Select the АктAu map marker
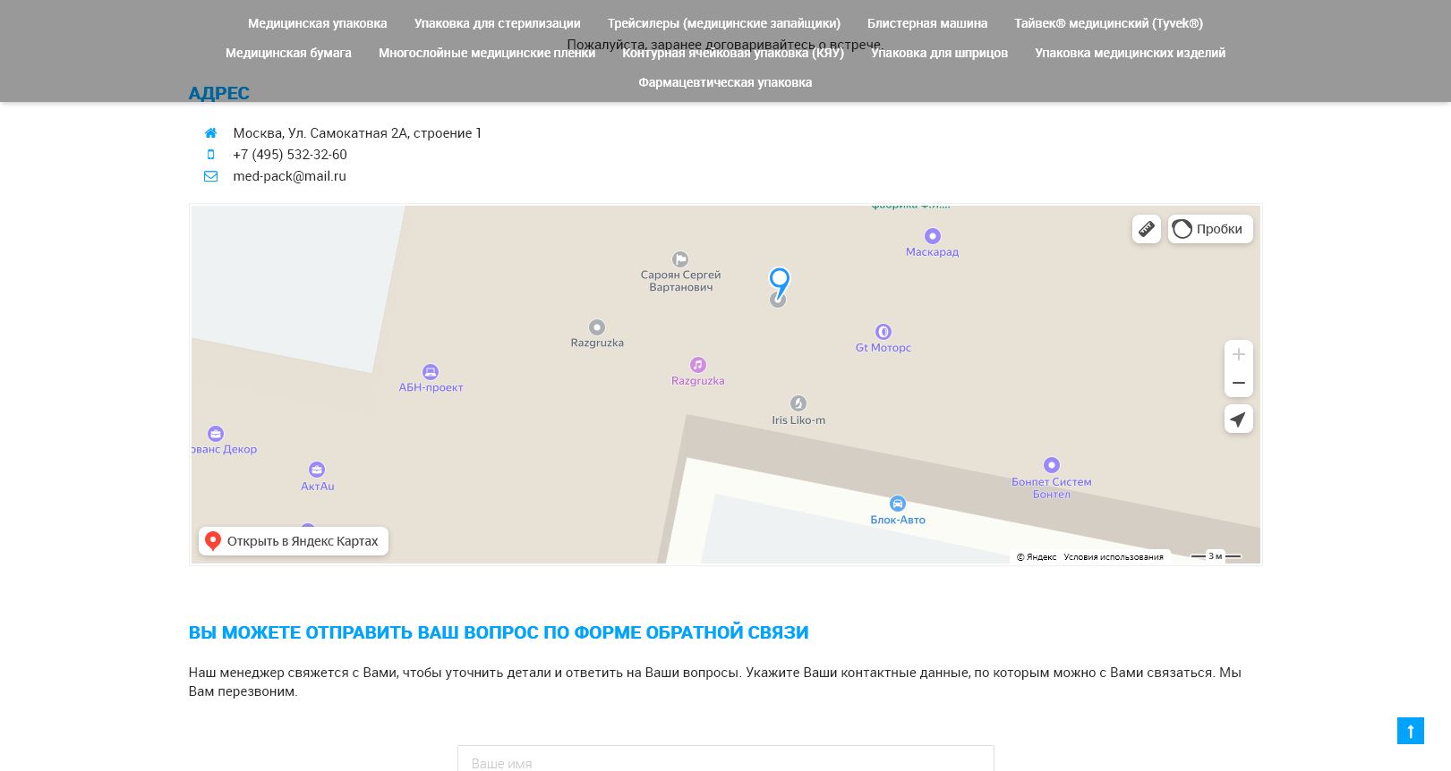 tap(317, 470)
